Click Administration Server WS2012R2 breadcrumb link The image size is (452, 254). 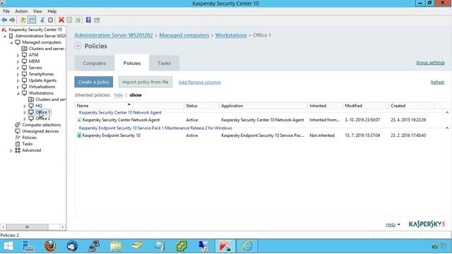pos(114,35)
